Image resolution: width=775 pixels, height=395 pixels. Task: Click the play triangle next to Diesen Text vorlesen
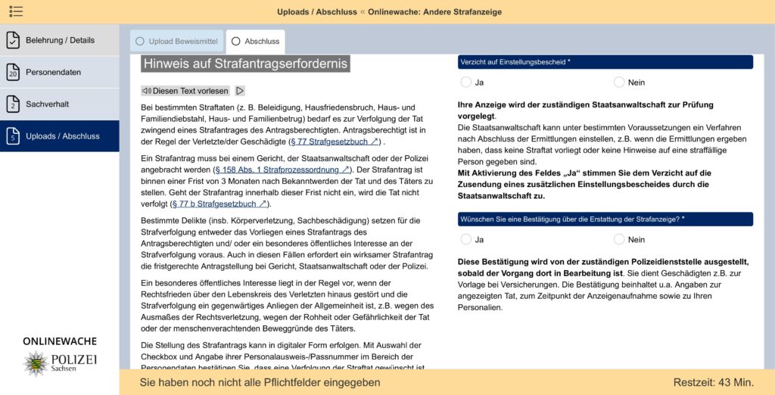pyautogui.click(x=240, y=91)
